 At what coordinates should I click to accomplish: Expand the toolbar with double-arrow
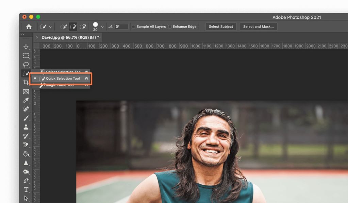click(22, 35)
